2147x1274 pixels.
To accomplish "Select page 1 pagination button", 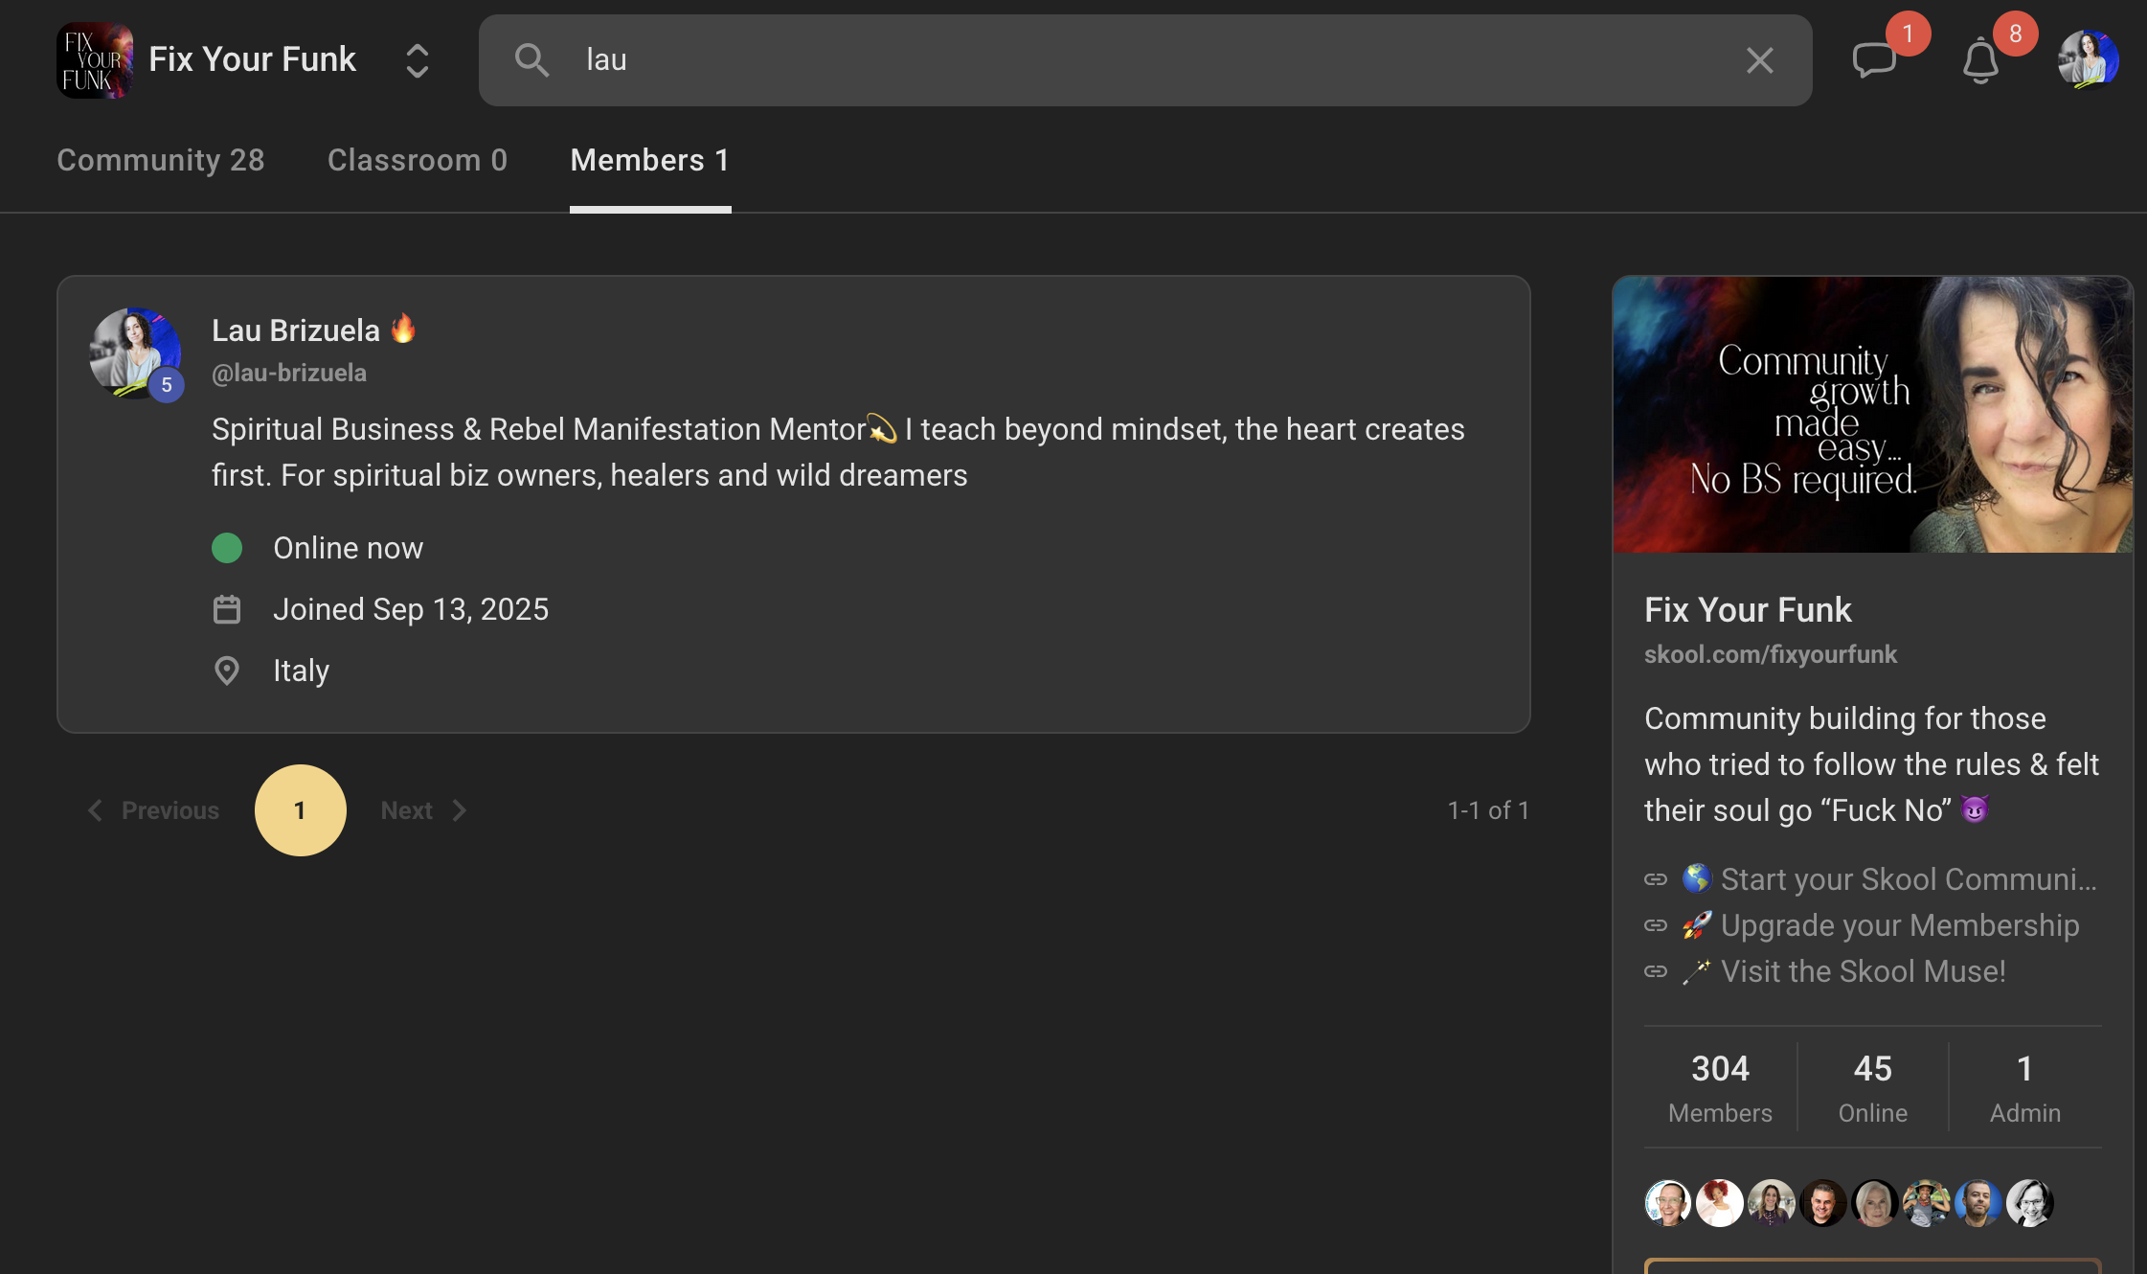I will 300,810.
